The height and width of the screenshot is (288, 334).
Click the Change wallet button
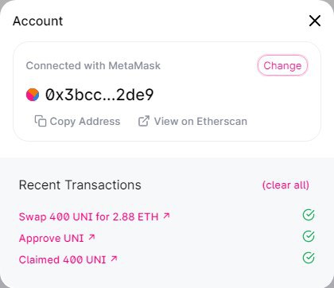coord(282,65)
